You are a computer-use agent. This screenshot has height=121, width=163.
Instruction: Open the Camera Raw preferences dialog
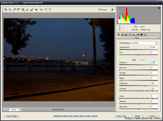41,10
